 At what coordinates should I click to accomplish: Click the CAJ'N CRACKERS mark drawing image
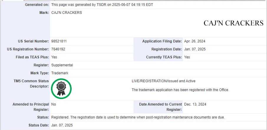(x=233, y=23)
